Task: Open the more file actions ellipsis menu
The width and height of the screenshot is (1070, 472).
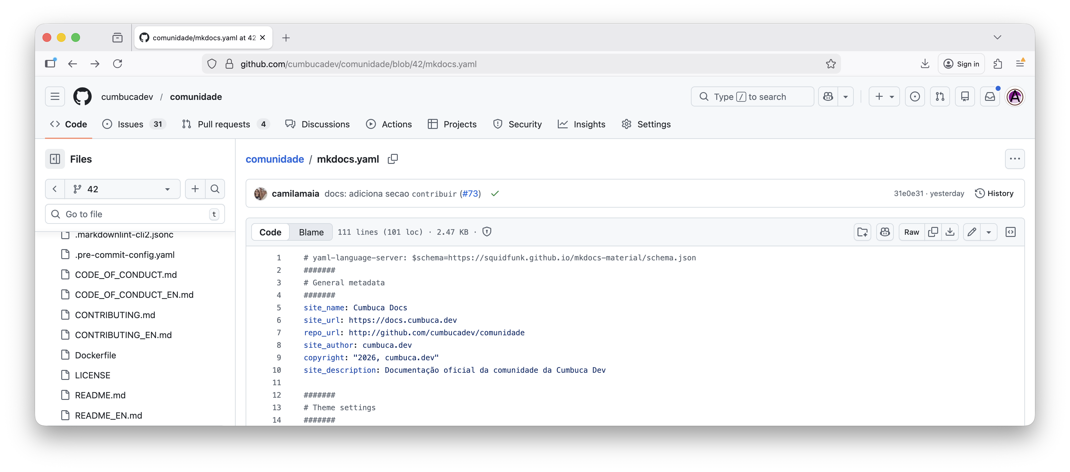Action: pyautogui.click(x=1015, y=159)
